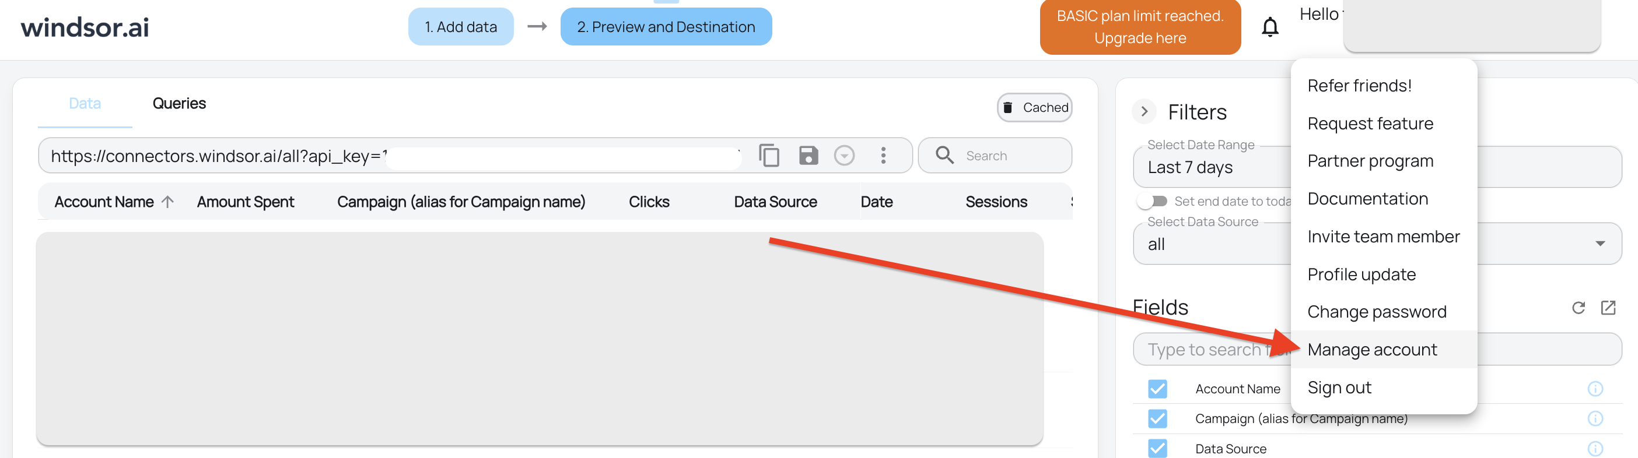This screenshot has width=1638, height=458.
Task: Uncheck the Account Name field checkbox
Action: point(1157,389)
